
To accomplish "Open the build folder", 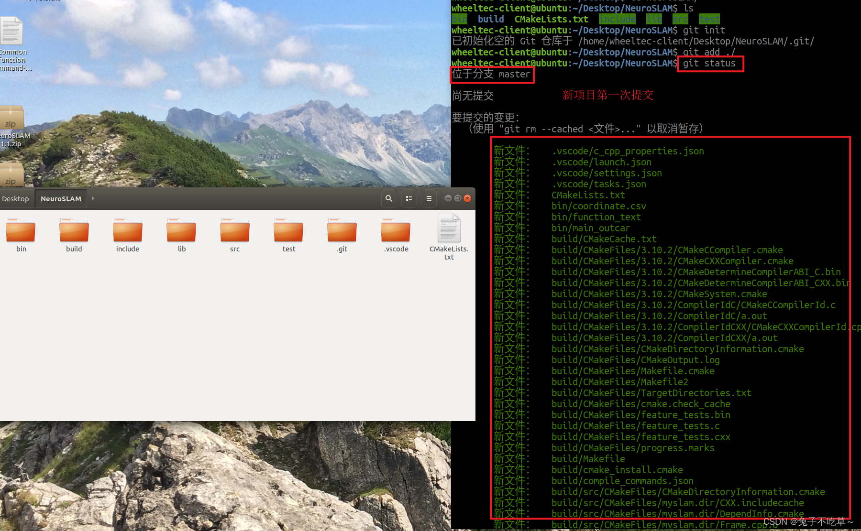I will [74, 233].
